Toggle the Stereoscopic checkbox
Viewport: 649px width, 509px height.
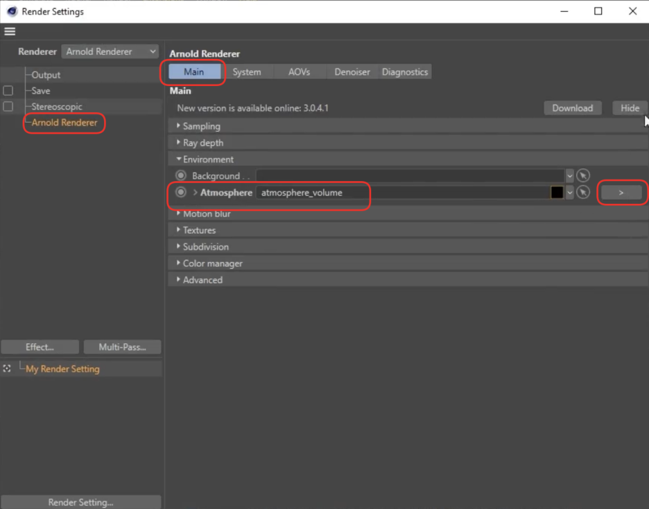pyautogui.click(x=8, y=106)
